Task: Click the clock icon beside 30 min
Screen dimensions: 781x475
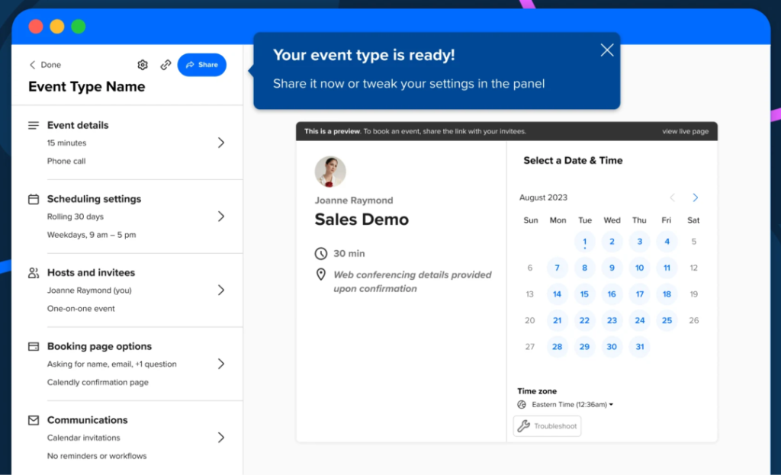Action: coord(321,253)
